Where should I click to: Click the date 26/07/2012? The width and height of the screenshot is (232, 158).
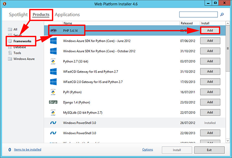tap(188, 123)
